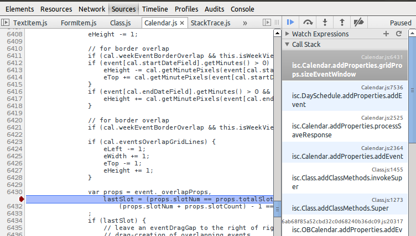Select isc.Class.addClassMethods.invokeSuper stack frame
Screen dimensions: 416x236
(x=346, y=174)
